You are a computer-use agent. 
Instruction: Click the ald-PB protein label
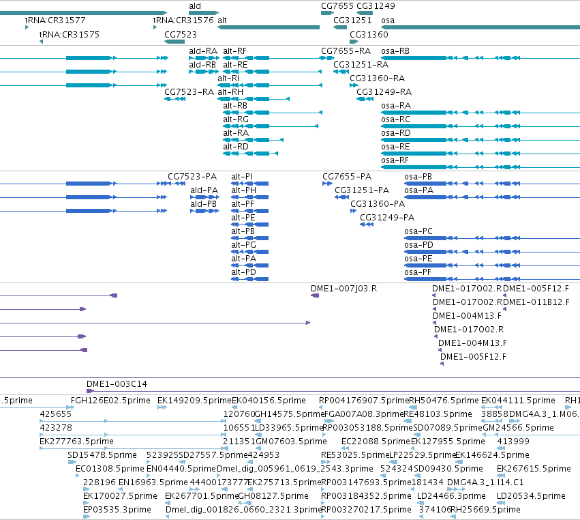[204, 204]
